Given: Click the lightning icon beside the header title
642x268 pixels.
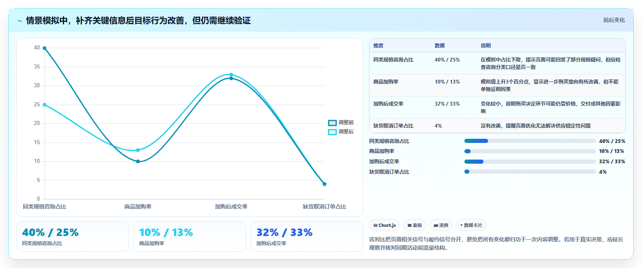Looking at the screenshot, I should tap(20, 21).
